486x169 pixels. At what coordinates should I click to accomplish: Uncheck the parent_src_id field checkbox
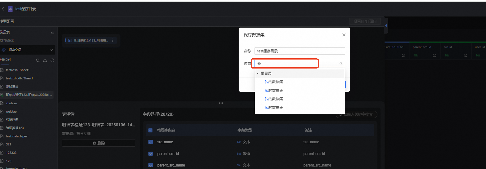pyautogui.click(x=151, y=153)
